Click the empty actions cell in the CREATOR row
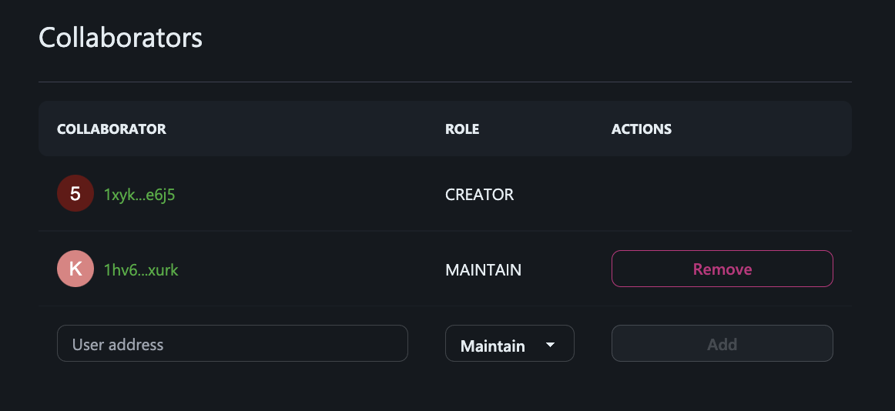The height and width of the screenshot is (411, 895). tap(722, 194)
